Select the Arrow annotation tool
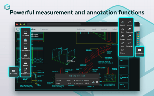154x96 pixels. [x=129, y=23]
